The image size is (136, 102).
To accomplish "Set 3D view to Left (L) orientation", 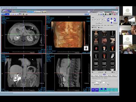I will (x=105, y=20).
